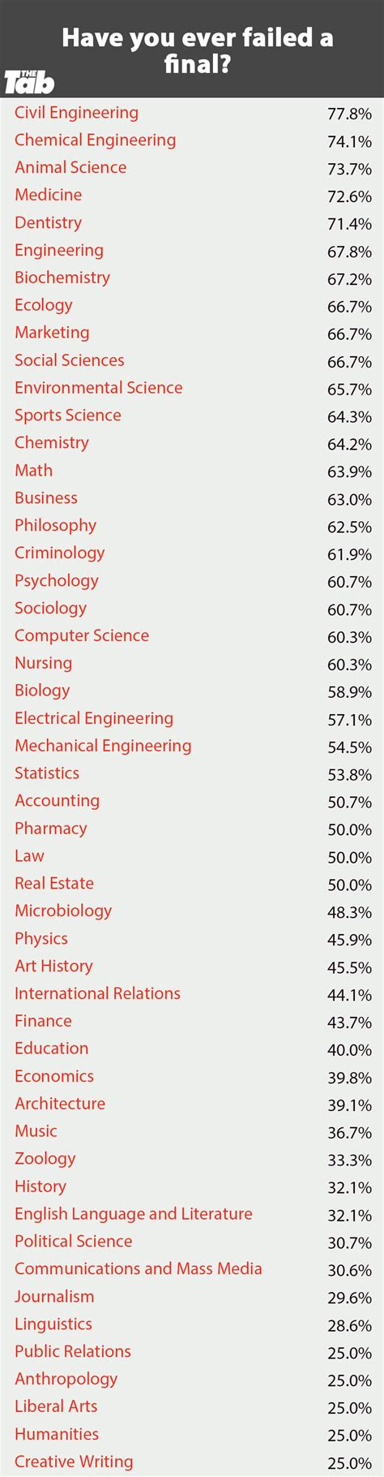Open the Animal Science entry
Viewport: 384px width, 1477px height.
click(x=70, y=168)
